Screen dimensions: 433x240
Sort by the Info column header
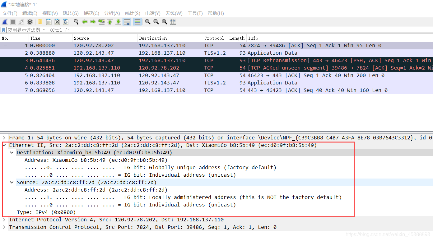tap(340, 38)
